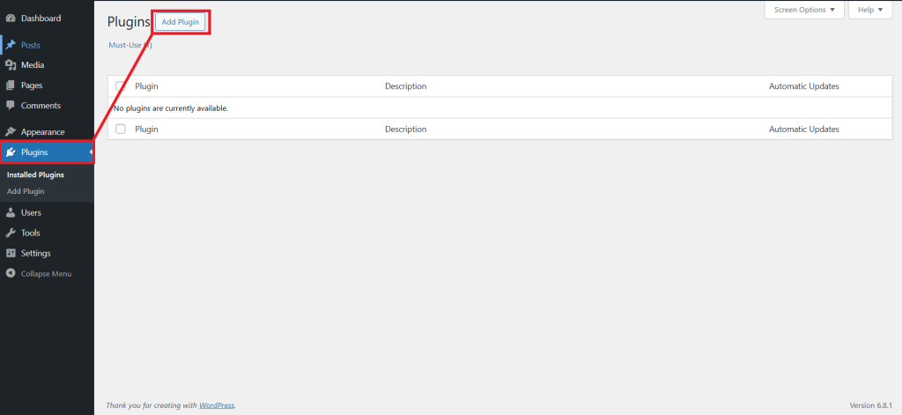Click the Version 6.8.1 footer text

click(871, 405)
